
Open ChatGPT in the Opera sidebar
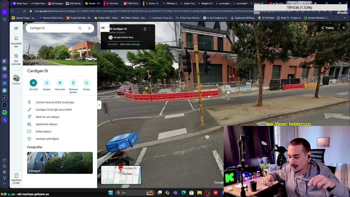[x=4, y=69]
